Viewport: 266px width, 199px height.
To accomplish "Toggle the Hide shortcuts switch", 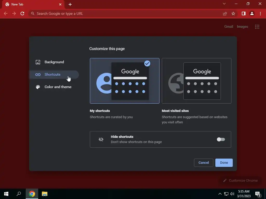I will [x=221, y=139].
